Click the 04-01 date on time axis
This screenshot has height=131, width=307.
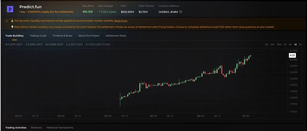[x=108, y=116]
